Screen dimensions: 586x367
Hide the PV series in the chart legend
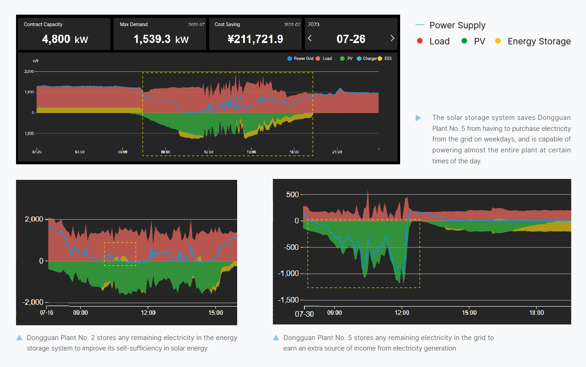click(x=343, y=59)
